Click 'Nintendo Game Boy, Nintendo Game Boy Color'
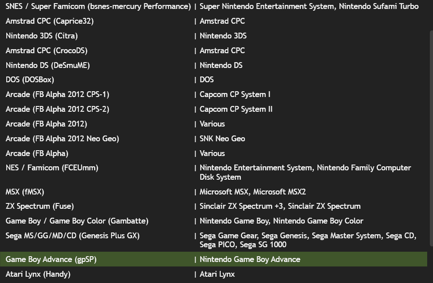The height and width of the screenshot is (283, 433). coord(281,221)
